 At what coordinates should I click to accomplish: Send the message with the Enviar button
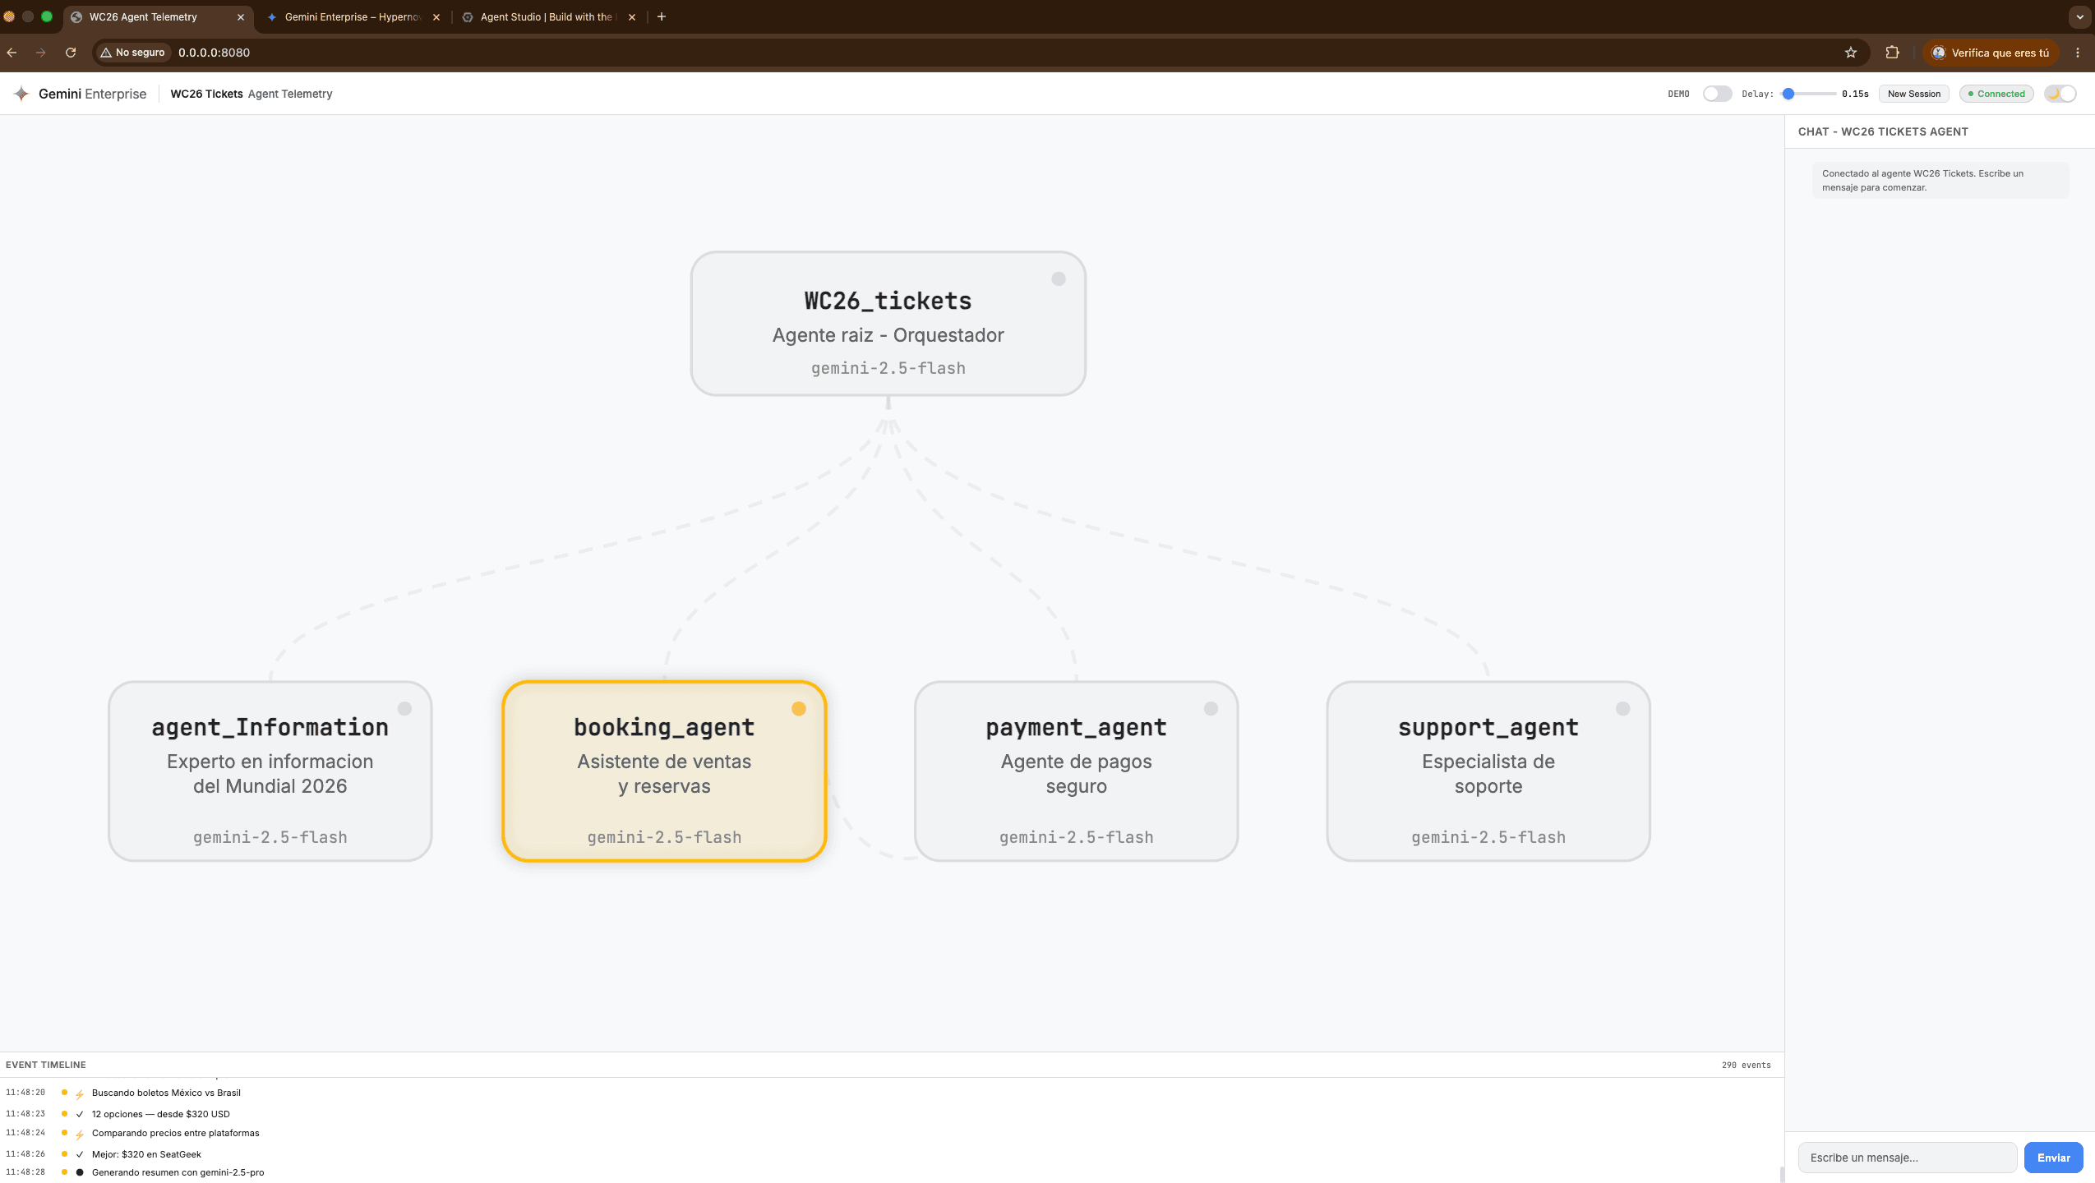[x=2053, y=1158]
